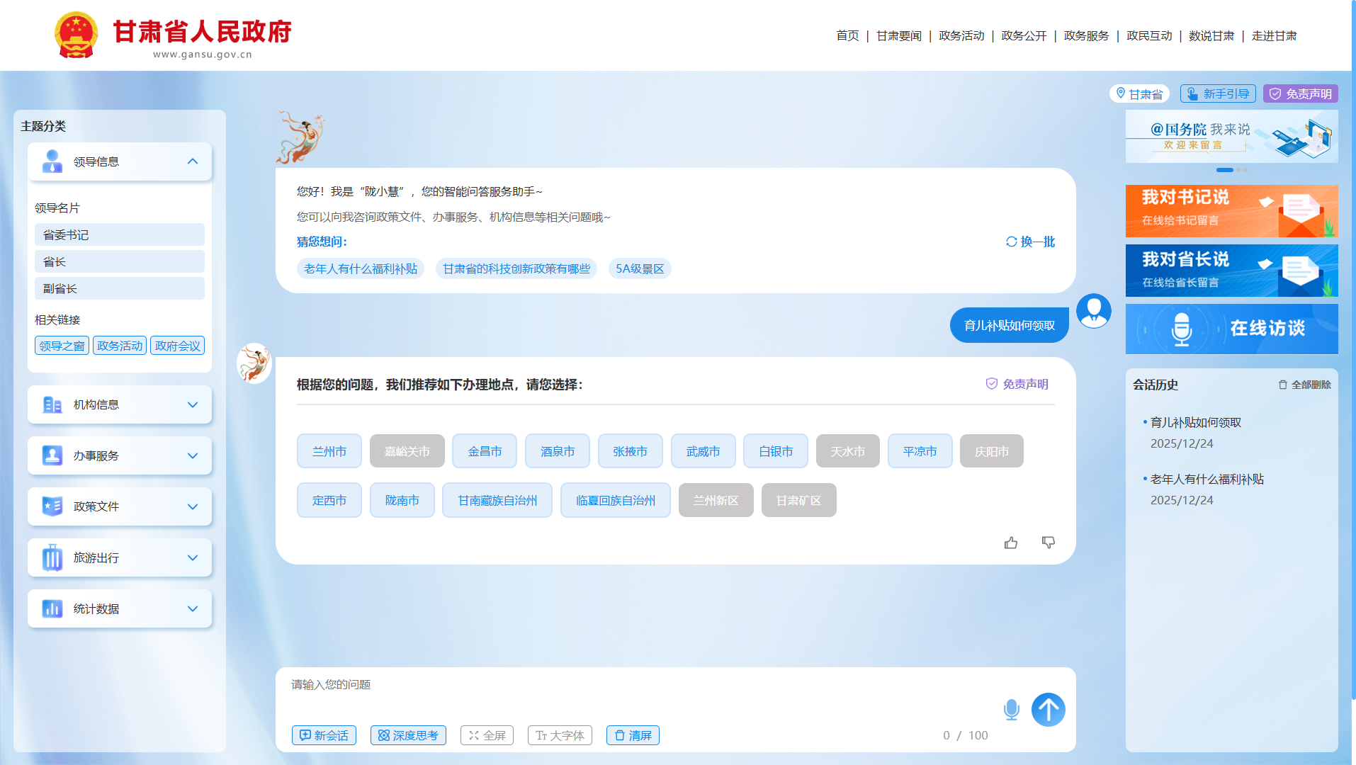
Task: Click the 省委书记 leader link
Action: (x=119, y=234)
